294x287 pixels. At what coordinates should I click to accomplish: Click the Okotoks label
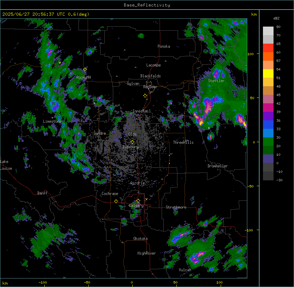click(141, 239)
